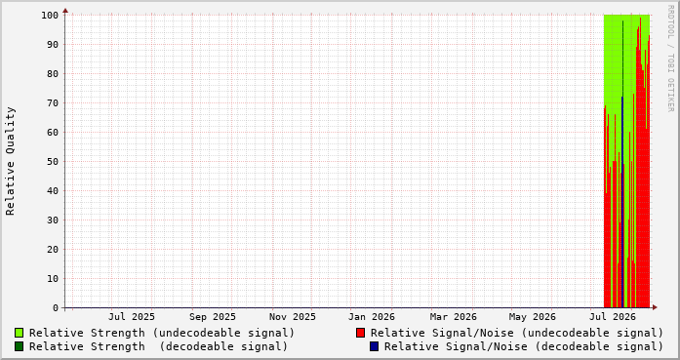The width and height of the screenshot is (680, 360).
Task: Select the Relative Signal/Noise (decodeable signal) legend text
Action: pyautogui.click(x=524, y=346)
